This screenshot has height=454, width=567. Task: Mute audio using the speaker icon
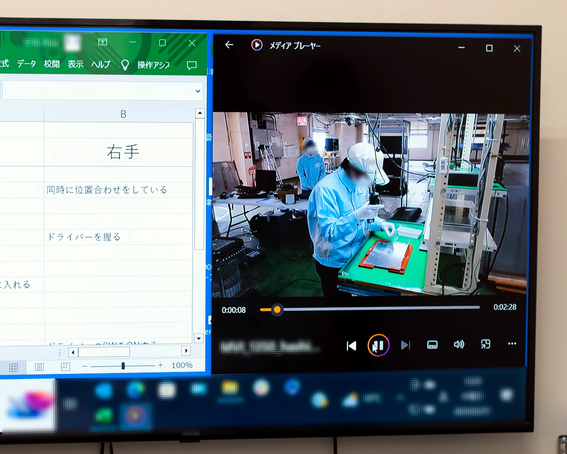point(459,344)
